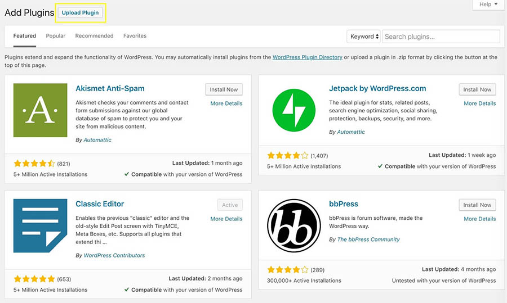Click the Jetpack lightning bolt logo
507x303 pixels.
[x=293, y=110]
